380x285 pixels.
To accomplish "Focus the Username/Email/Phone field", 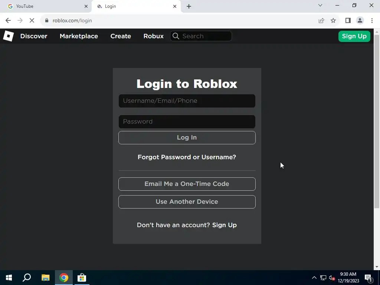I will pyautogui.click(x=187, y=101).
